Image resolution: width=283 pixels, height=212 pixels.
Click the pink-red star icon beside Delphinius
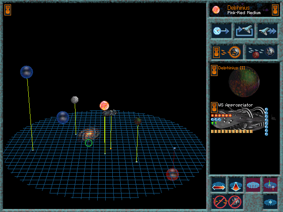coord(216,10)
